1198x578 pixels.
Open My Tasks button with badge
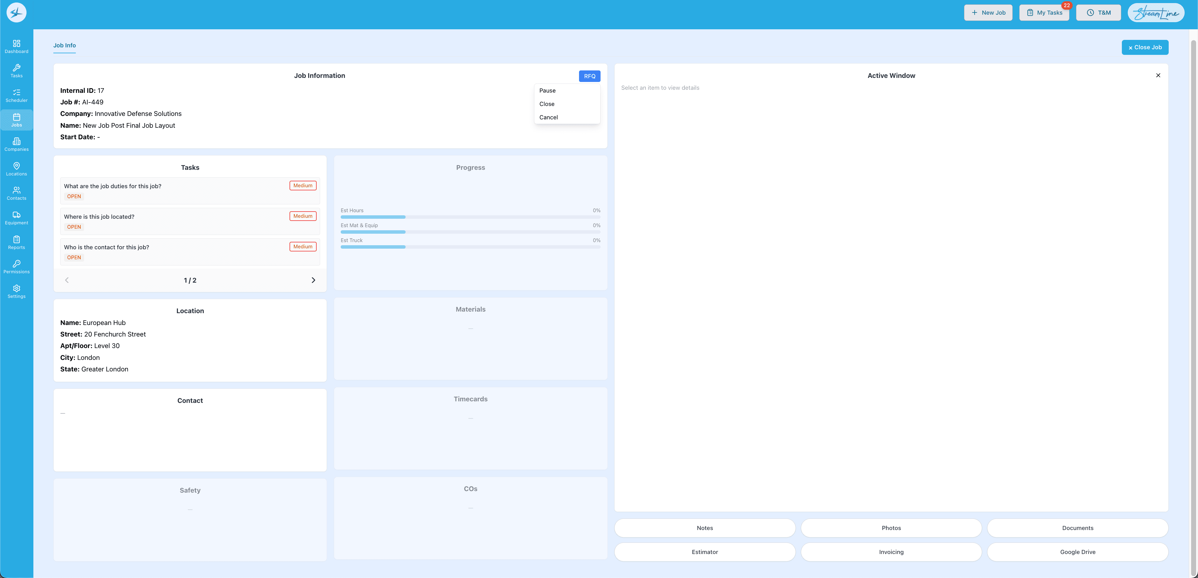(x=1044, y=12)
